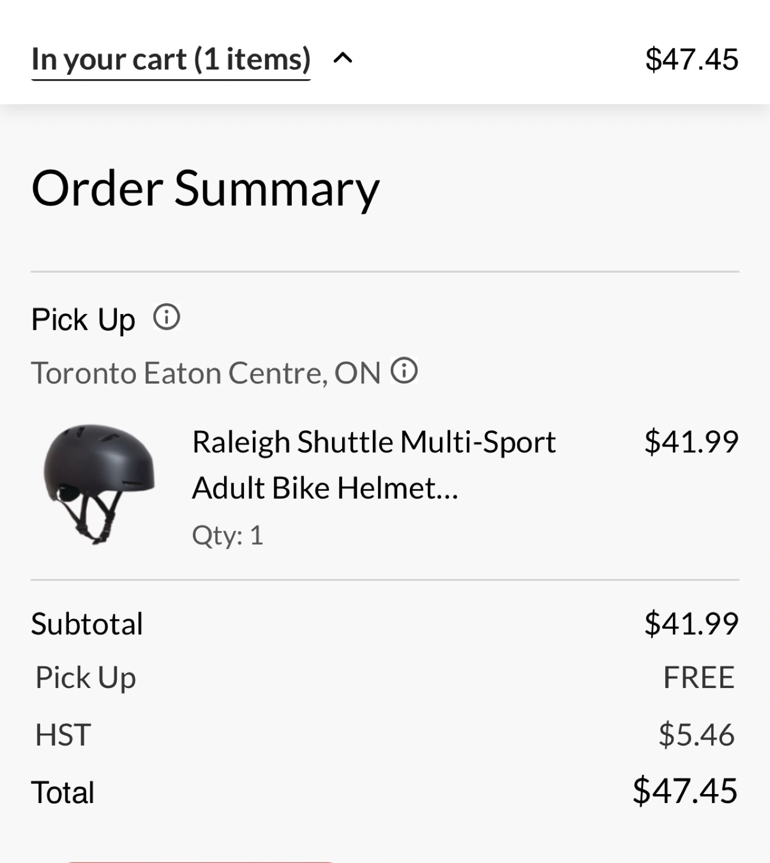The height and width of the screenshot is (863, 770).
Task: Click the Pick Up section heading
Action: pyautogui.click(x=83, y=319)
